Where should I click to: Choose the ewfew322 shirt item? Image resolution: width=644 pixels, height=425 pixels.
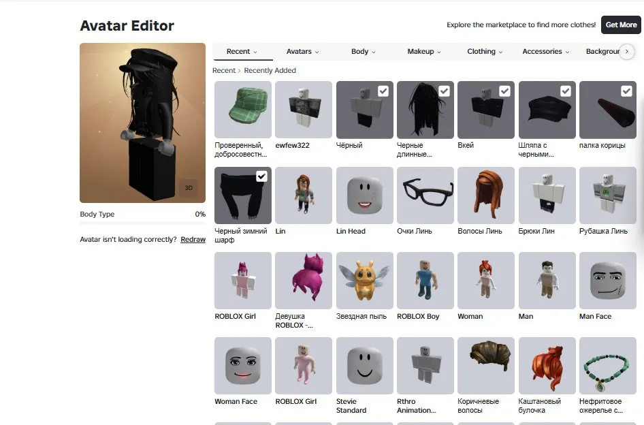pos(304,110)
